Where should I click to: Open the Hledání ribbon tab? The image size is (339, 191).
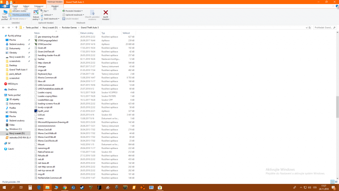point(55,6)
